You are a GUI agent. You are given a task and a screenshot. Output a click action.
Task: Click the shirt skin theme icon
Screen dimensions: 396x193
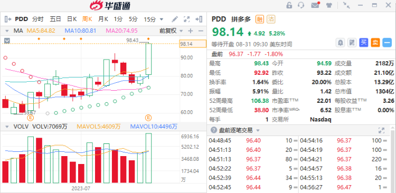click(329, 5)
